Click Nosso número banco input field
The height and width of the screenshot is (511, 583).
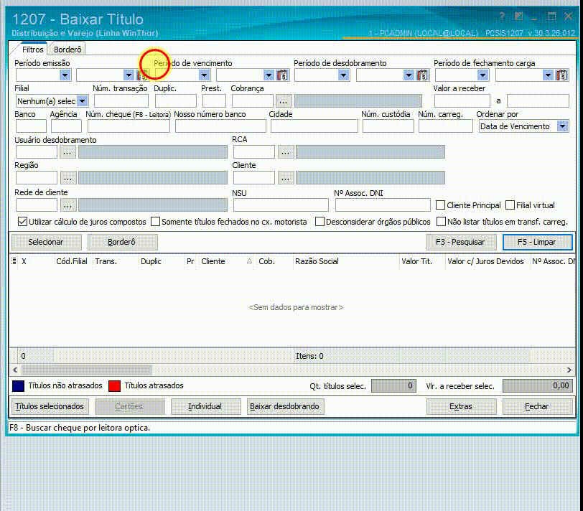[x=221, y=126]
